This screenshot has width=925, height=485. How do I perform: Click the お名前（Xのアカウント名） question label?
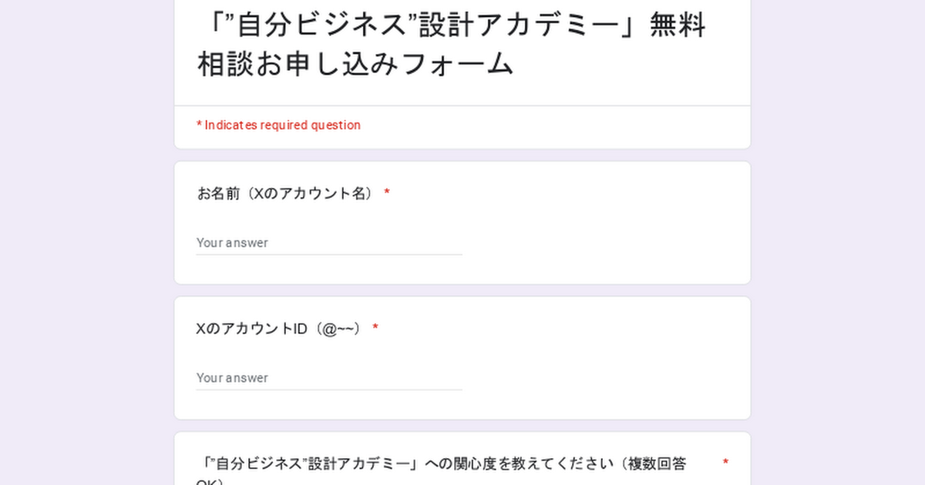pyautogui.click(x=286, y=193)
